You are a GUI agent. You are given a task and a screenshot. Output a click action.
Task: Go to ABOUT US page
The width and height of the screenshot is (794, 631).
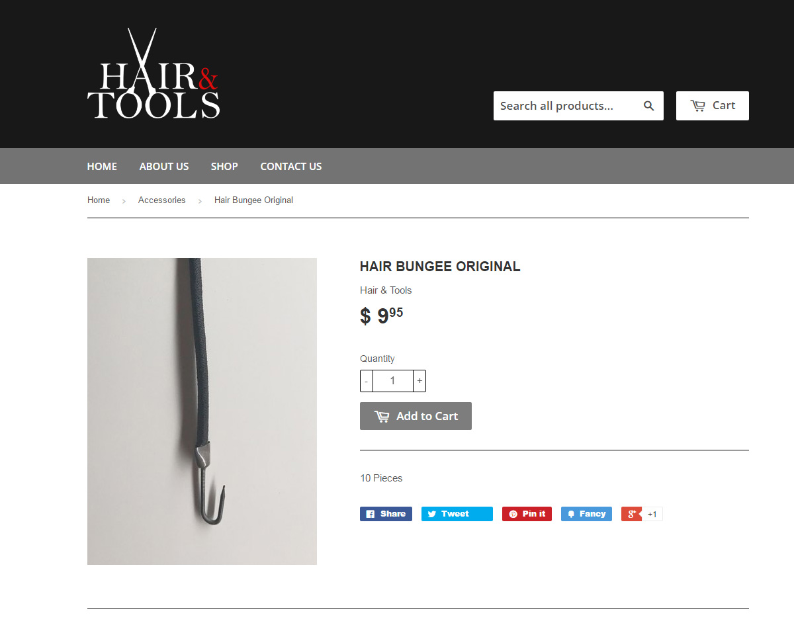point(164,166)
